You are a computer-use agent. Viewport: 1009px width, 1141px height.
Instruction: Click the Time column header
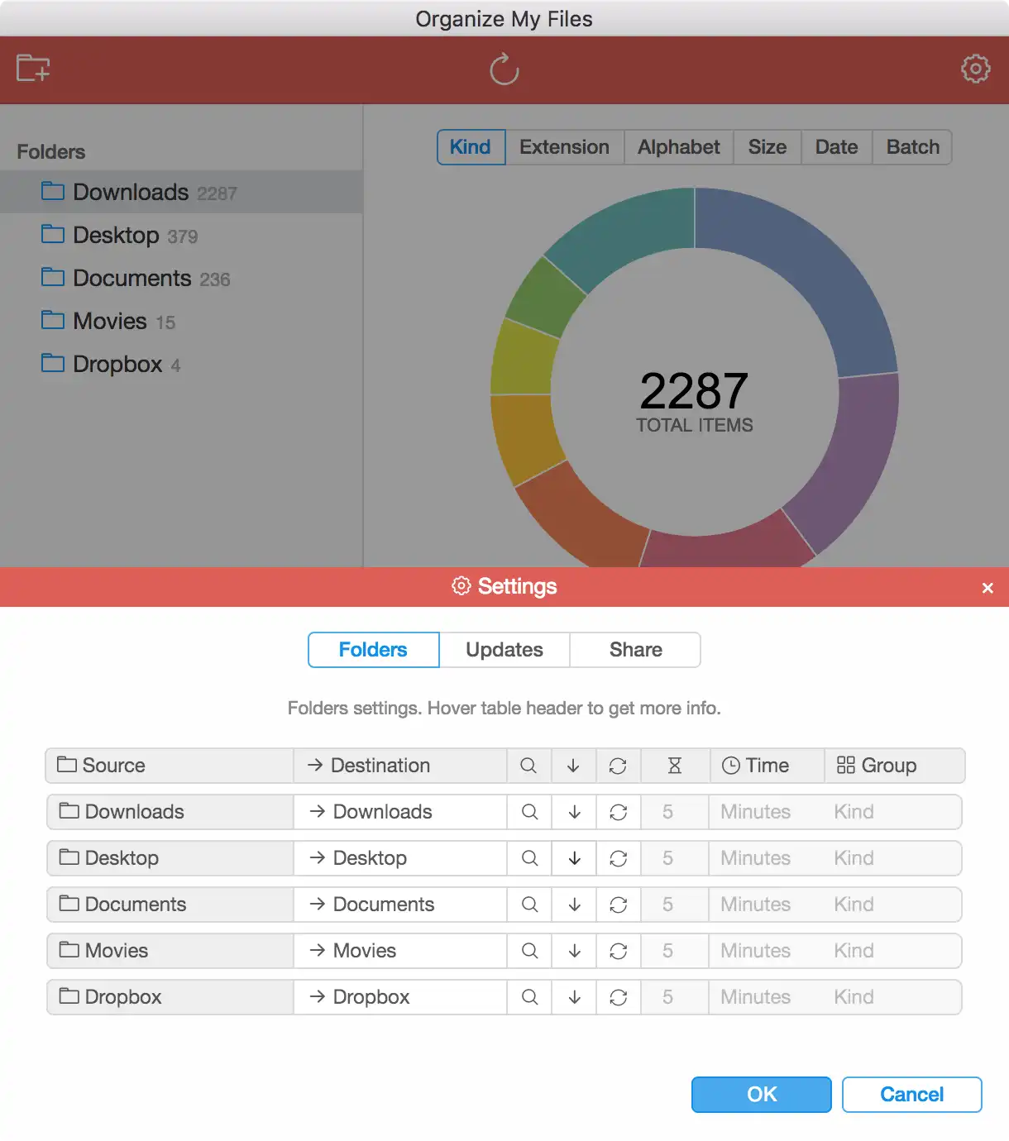[x=767, y=766]
